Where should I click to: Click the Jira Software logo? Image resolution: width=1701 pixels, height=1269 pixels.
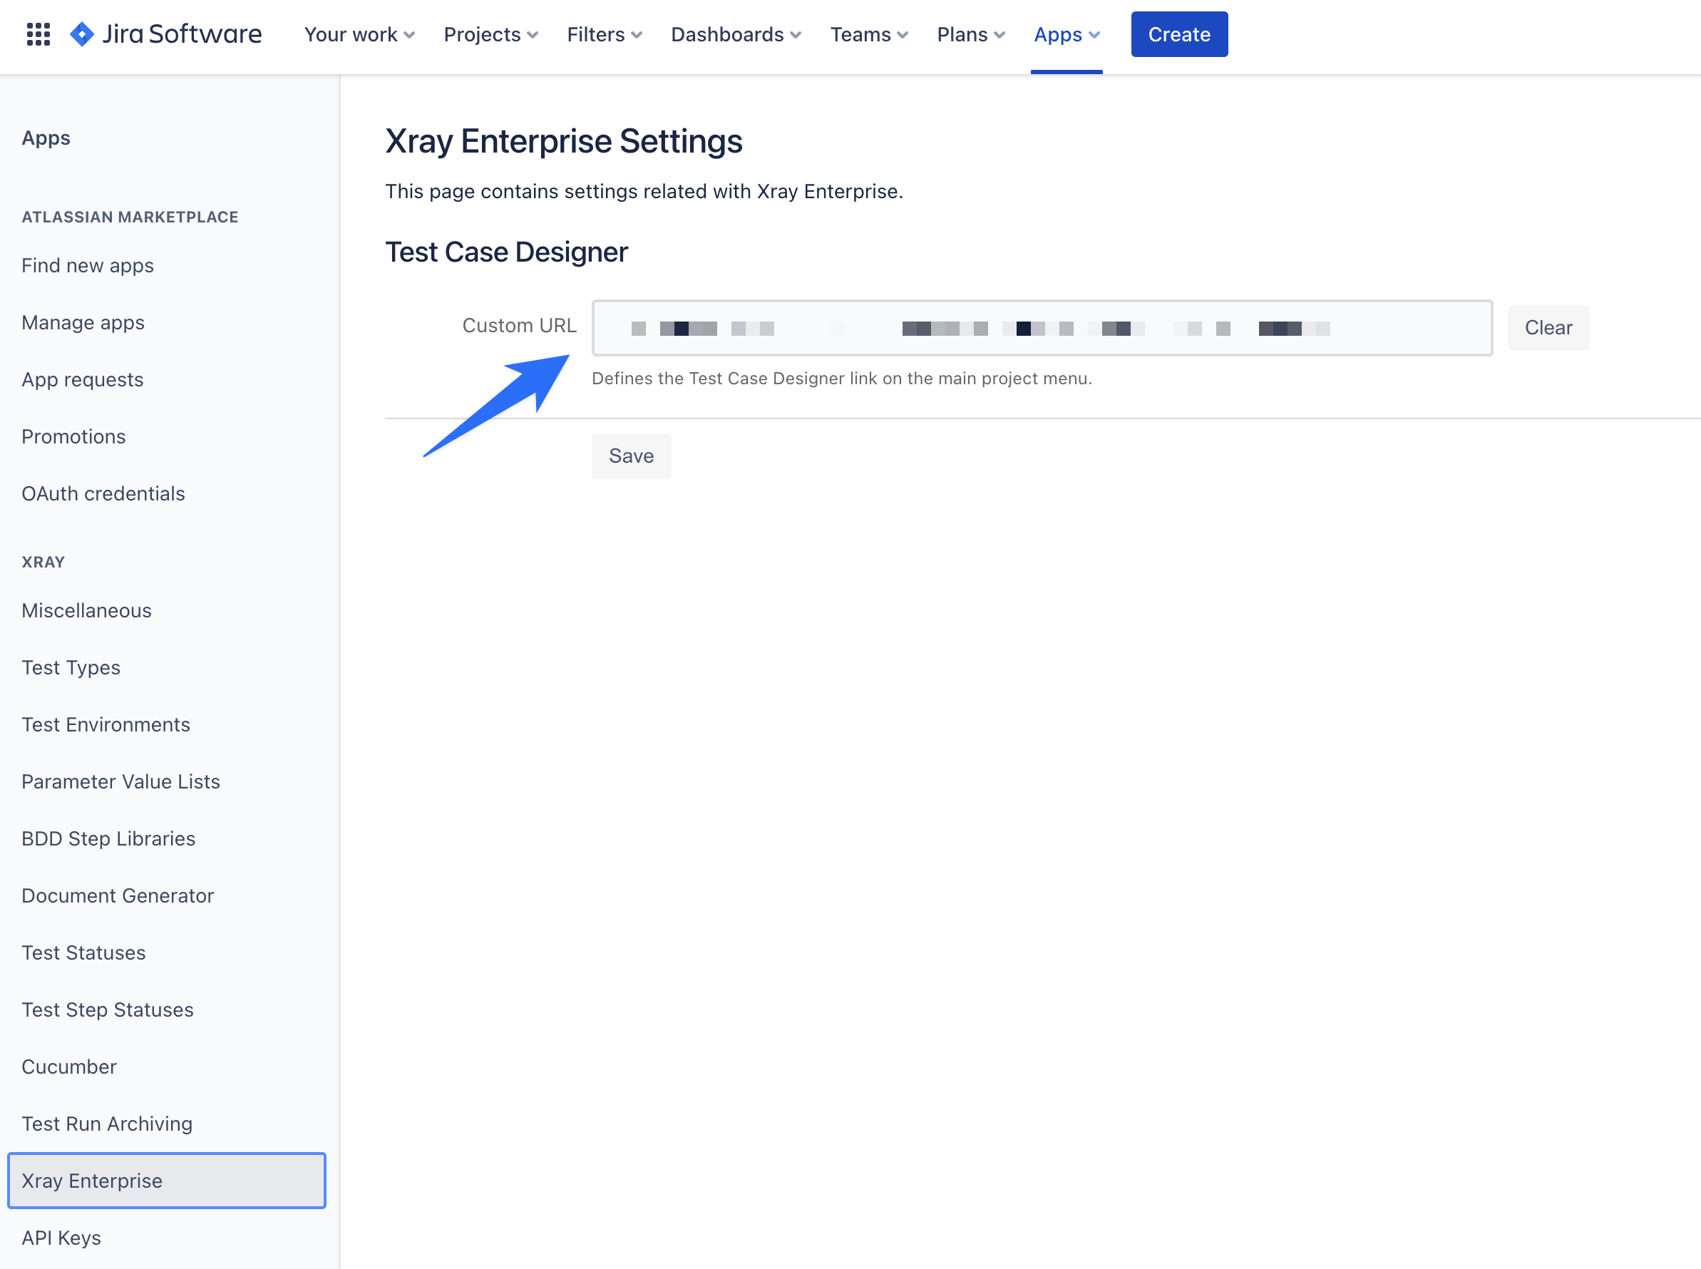coord(166,34)
